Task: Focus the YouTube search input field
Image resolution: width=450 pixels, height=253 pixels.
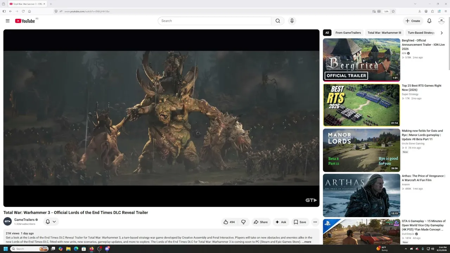Action: click(214, 21)
